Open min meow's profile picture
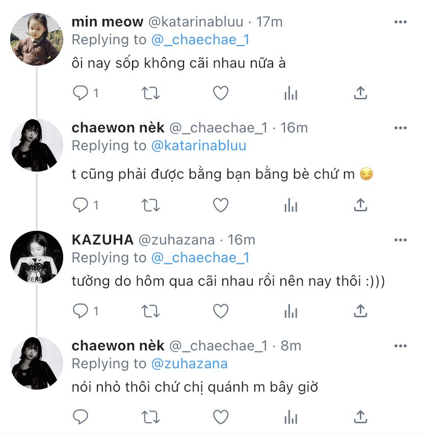This screenshot has width=422, height=434. click(37, 39)
